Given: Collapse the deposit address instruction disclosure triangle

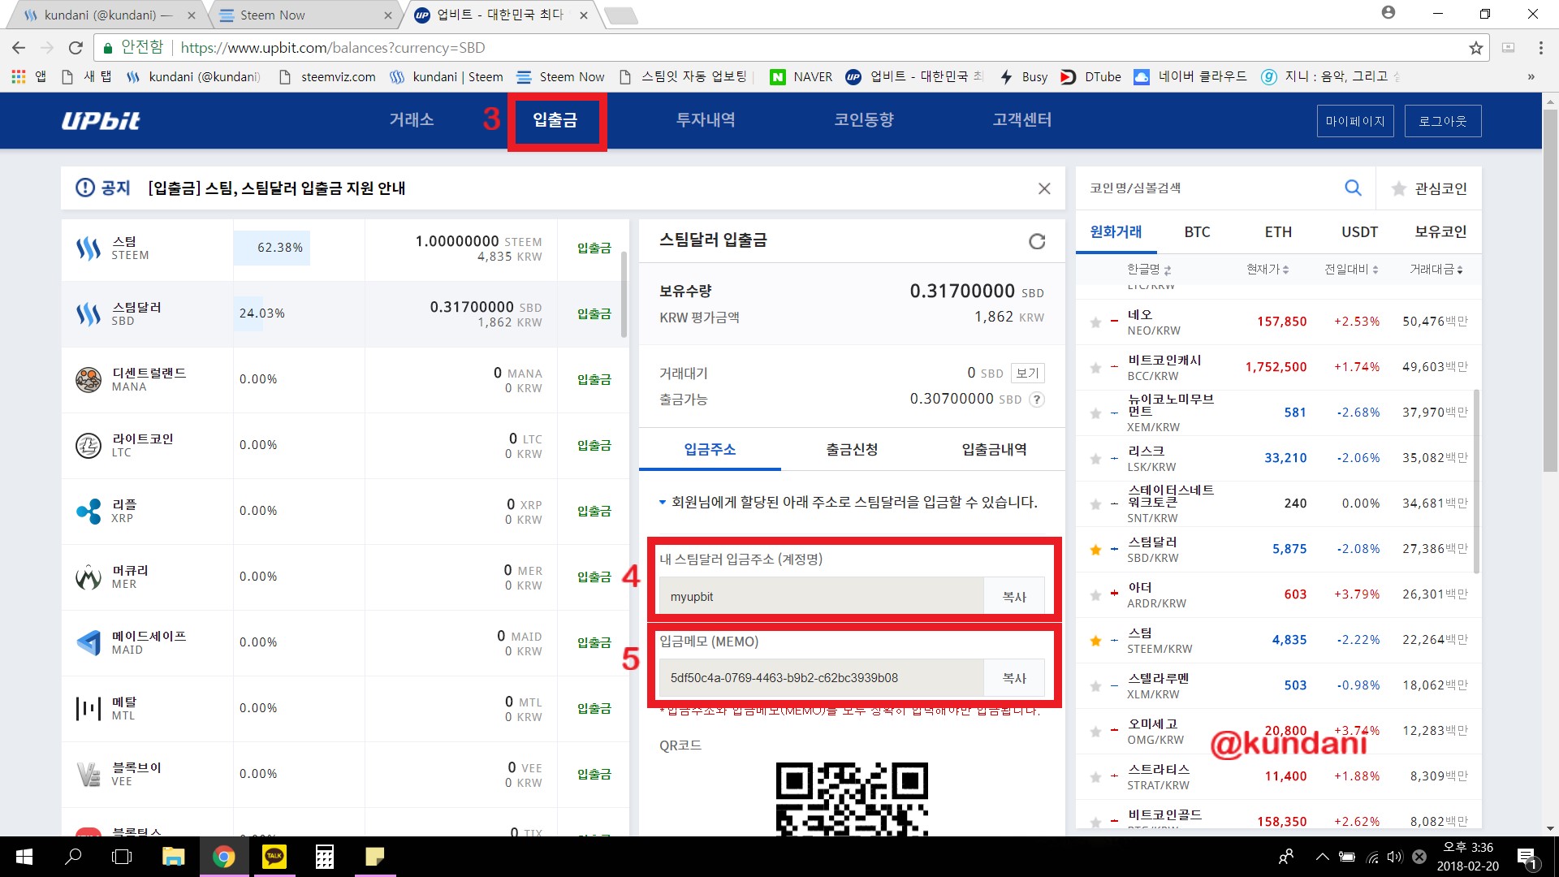Looking at the screenshot, I should pyautogui.click(x=662, y=503).
